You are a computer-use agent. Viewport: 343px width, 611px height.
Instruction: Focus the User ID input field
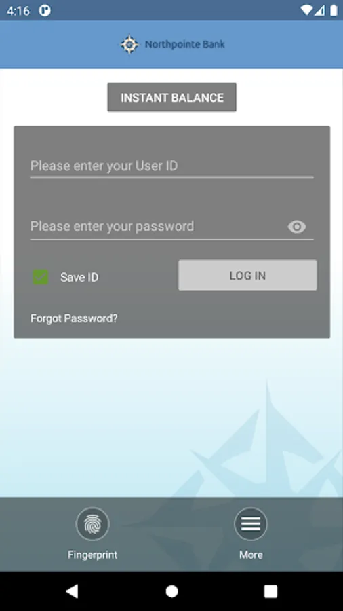coord(172,166)
